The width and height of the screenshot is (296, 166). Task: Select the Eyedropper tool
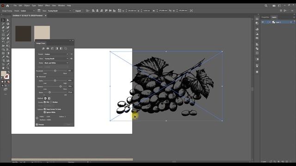pos(3,57)
